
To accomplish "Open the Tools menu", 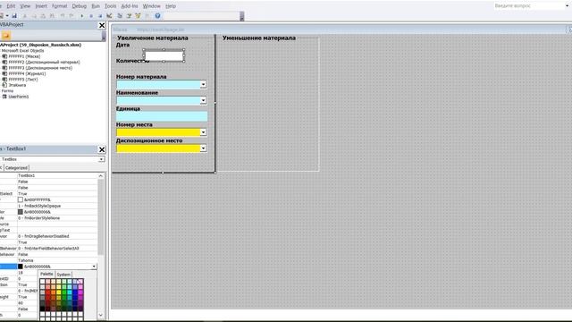I will click(110, 6).
